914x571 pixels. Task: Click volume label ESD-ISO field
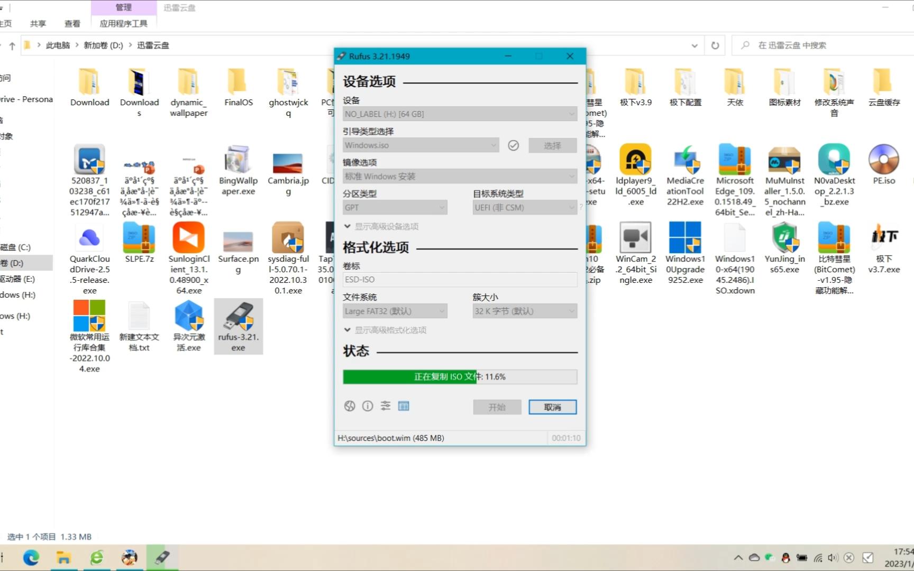click(460, 280)
